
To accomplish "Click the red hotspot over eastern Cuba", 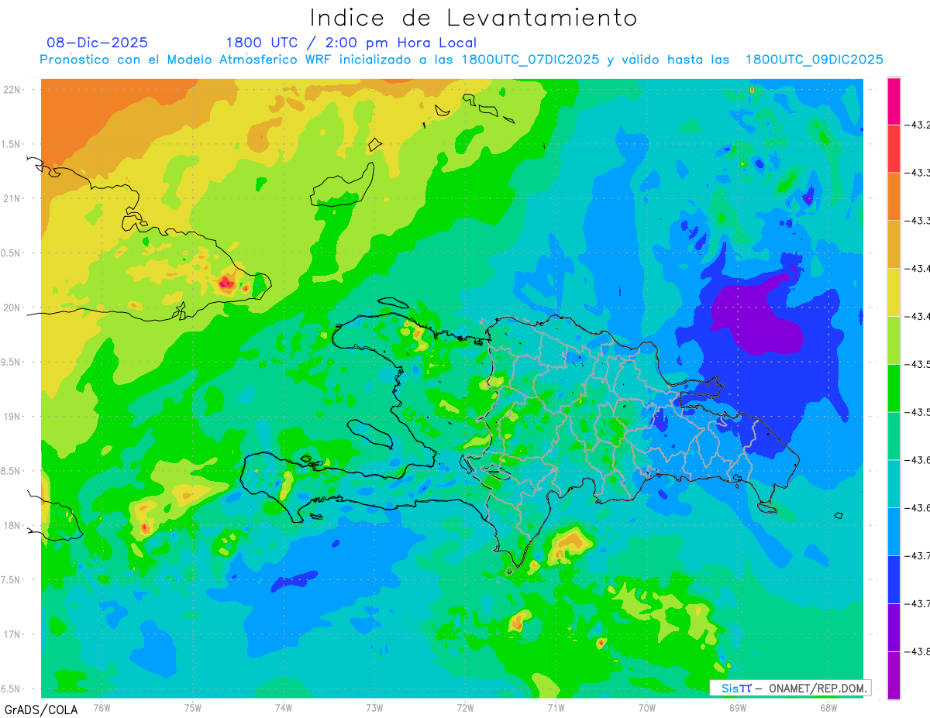I will [226, 283].
